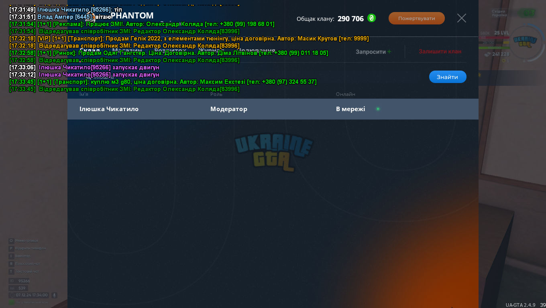546x308 pixels.
Task: Click the Онлайн column header
Action: pyautogui.click(x=346, y=94)
